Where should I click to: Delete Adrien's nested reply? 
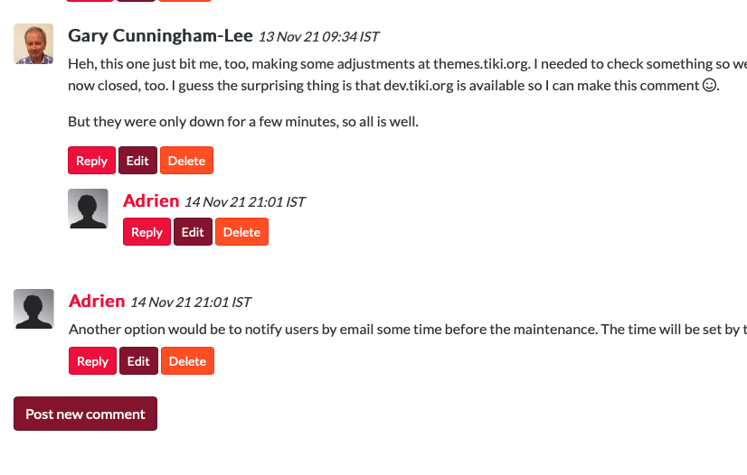pos(242,232)
